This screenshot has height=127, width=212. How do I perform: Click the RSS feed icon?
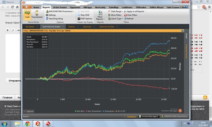click(205, 97)
